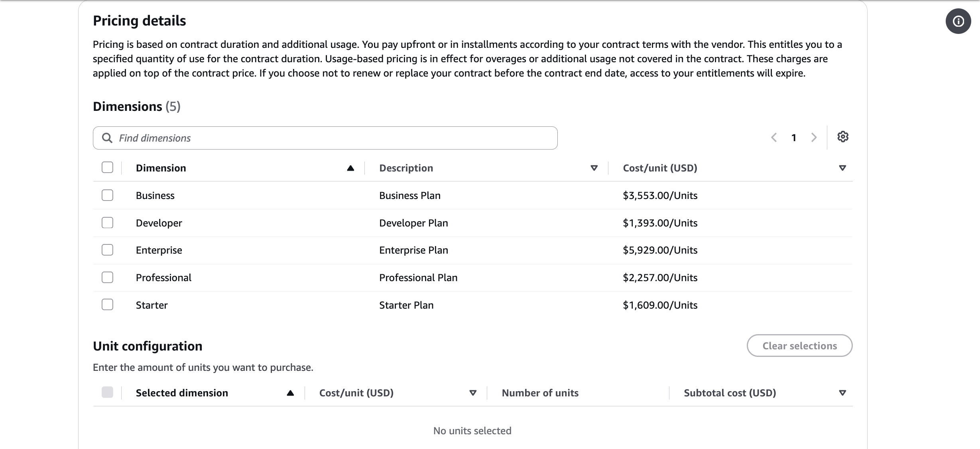Screen dimensions: 980x449
Task: Sort by Selected dimension arrow
Action: (290, 393)
